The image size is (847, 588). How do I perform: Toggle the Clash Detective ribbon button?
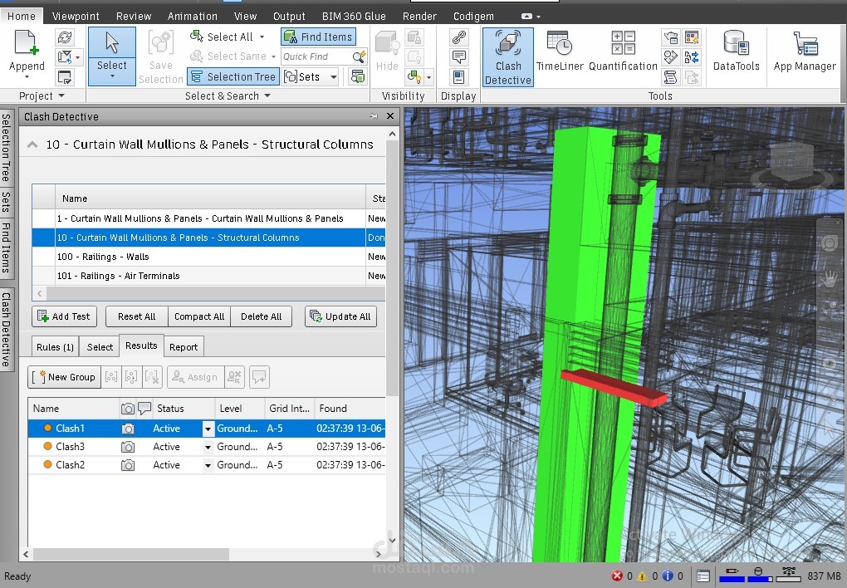[x=507, y=57]
